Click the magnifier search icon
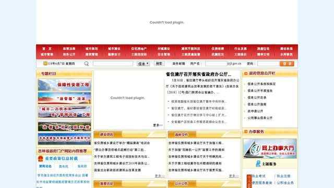Screen dimensions: 334x188 coord(86,64)
